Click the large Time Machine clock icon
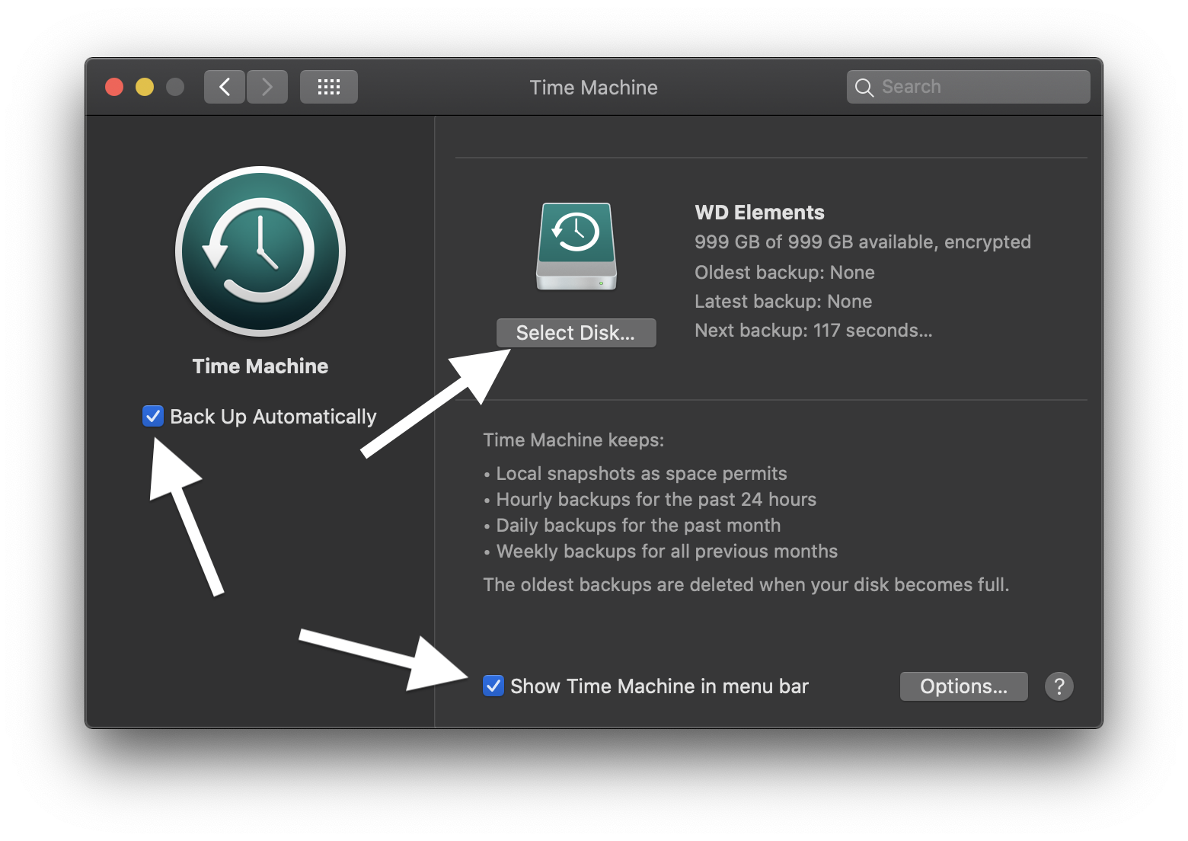The height and width of the screenshot is (841, 1188). (260, 251)
